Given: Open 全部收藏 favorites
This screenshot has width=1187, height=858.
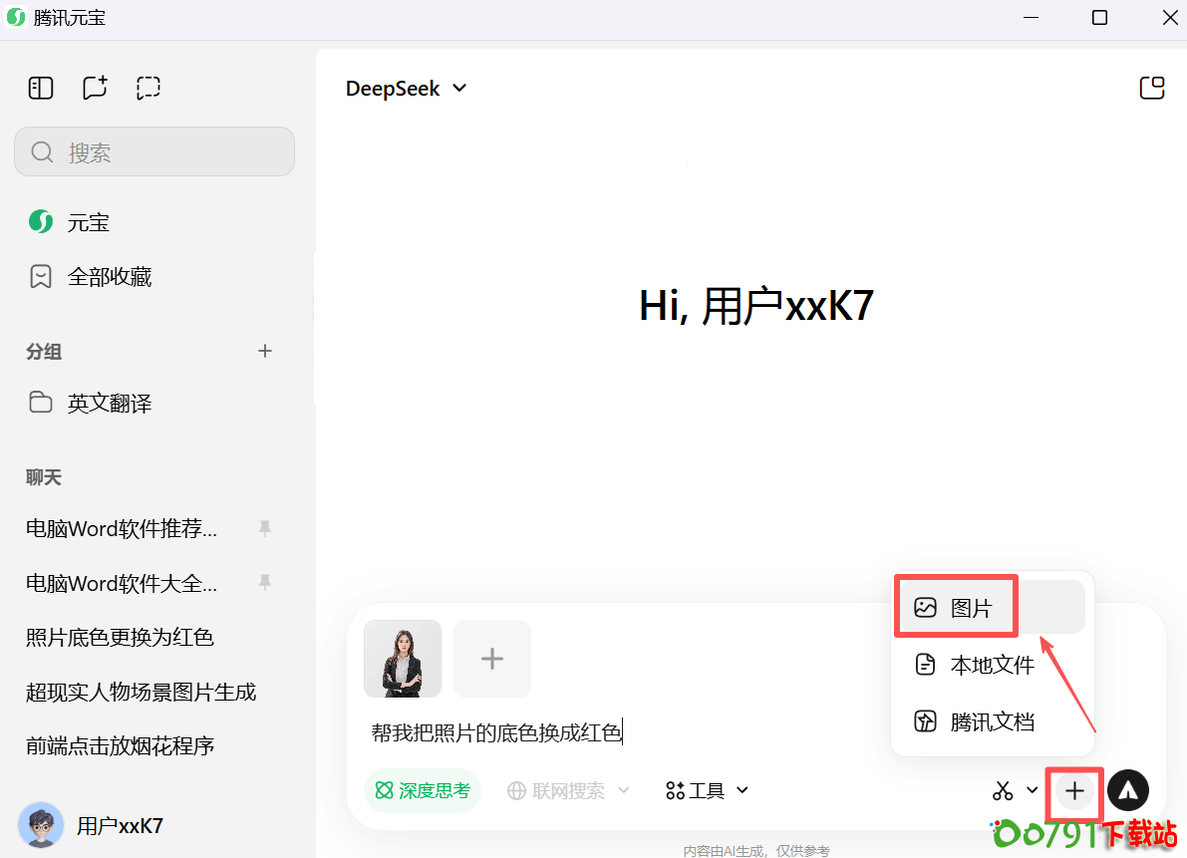Looking at the screenshot, I should (109, 277).
